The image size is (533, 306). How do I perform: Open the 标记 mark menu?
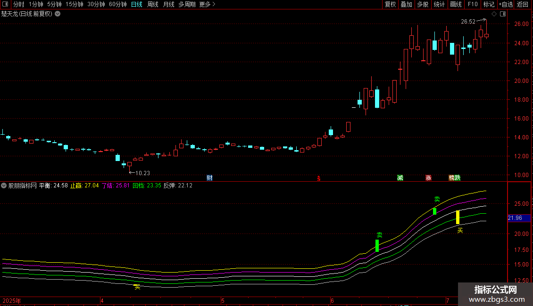pyautogui.click(x=489, y=4)
